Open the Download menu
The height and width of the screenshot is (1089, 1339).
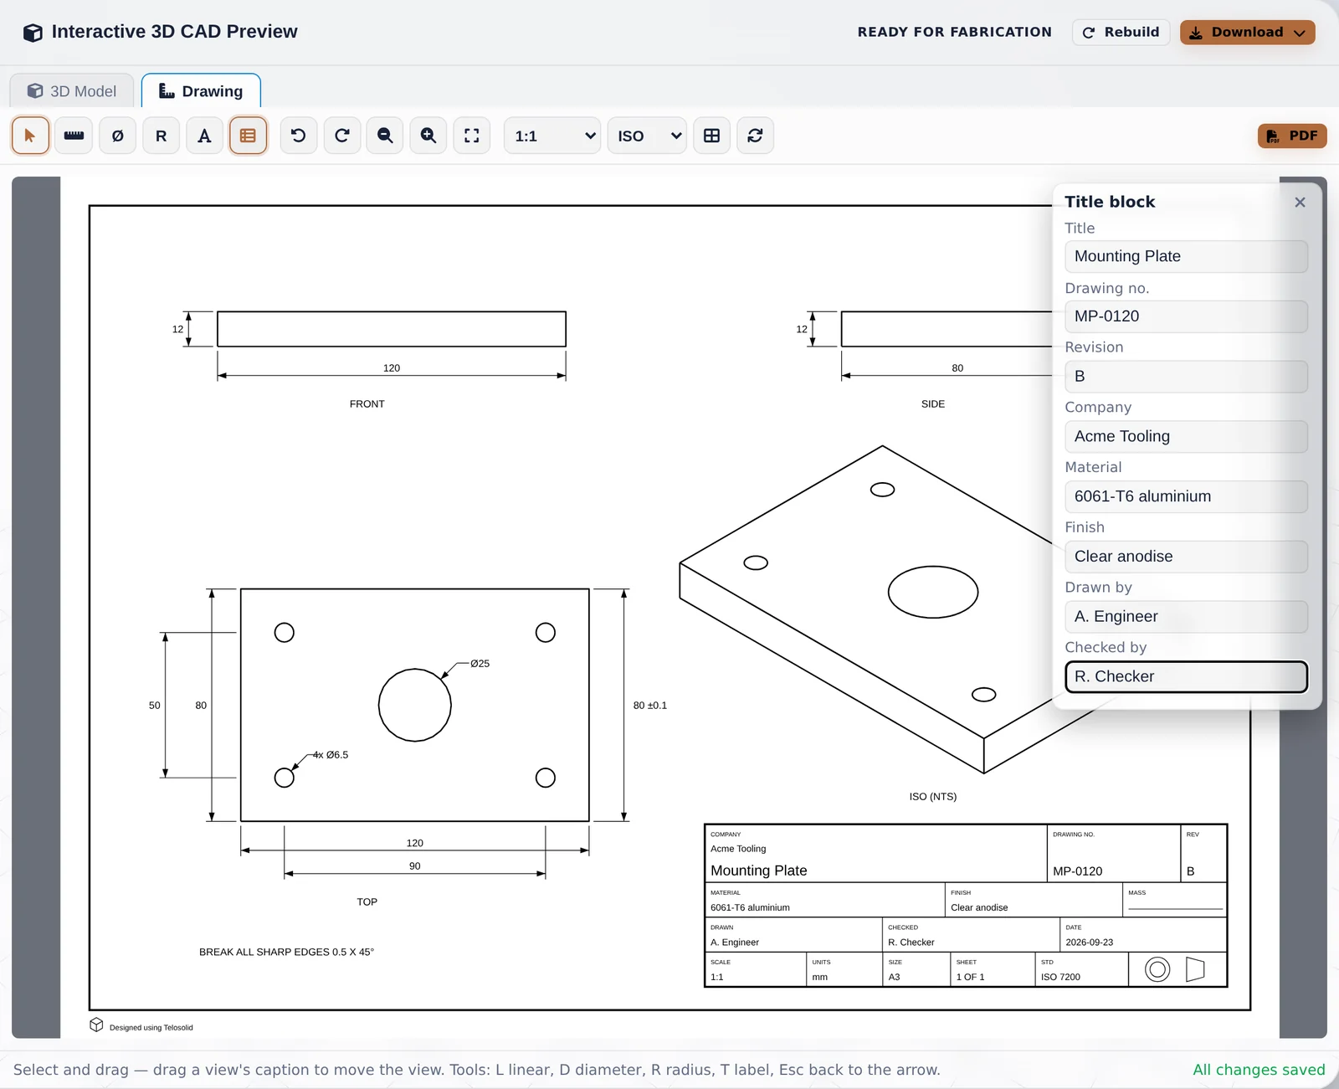point(1247,32)
